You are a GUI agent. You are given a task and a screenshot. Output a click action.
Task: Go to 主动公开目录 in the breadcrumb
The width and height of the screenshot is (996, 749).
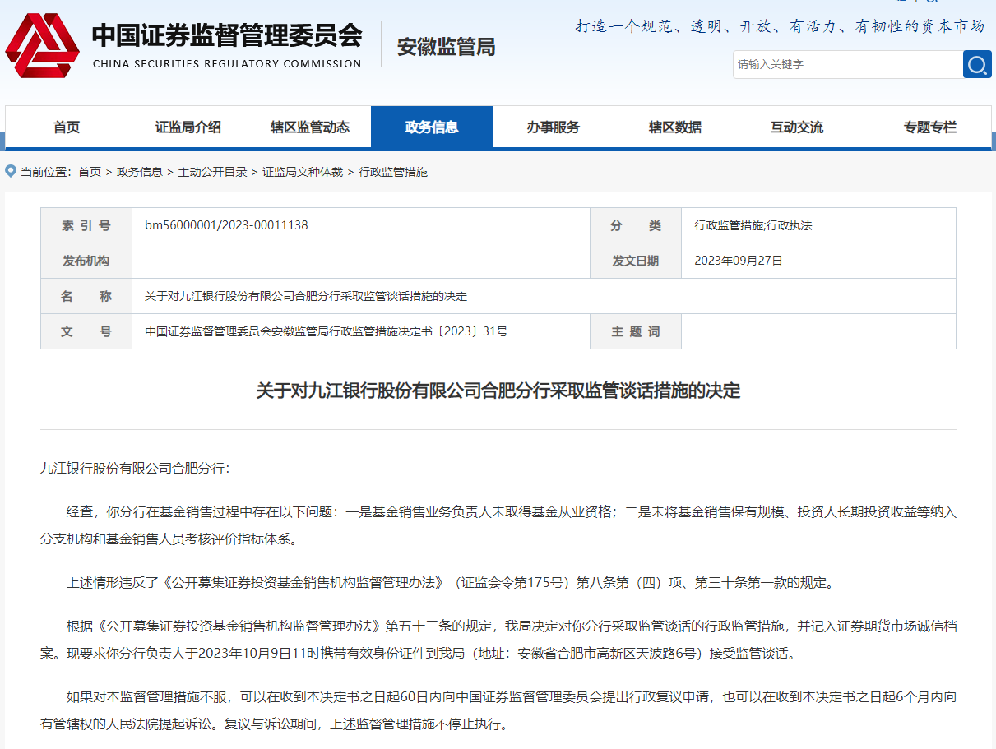(212, 172)
